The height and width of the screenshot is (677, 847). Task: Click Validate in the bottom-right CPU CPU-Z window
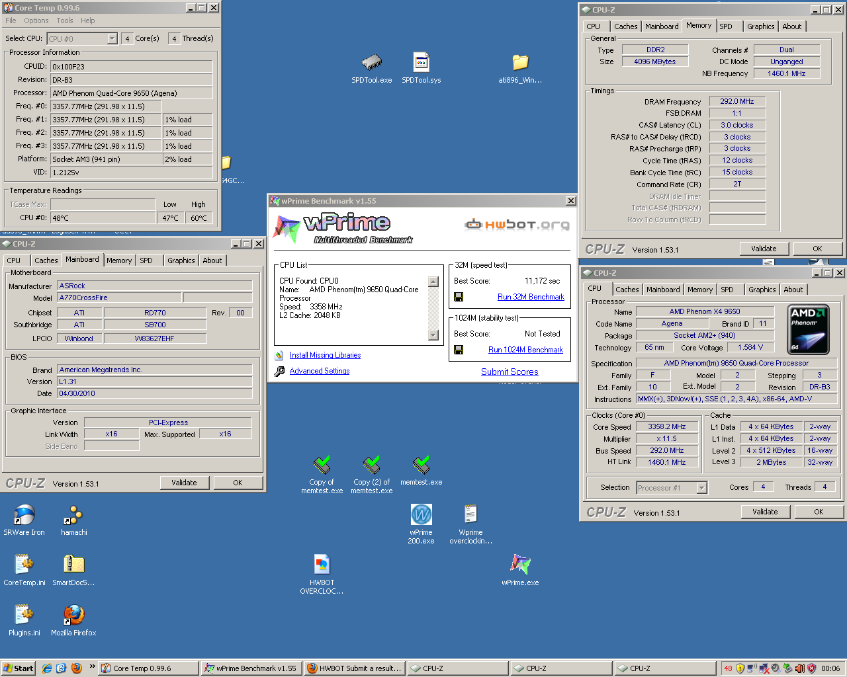click(765, 512)
